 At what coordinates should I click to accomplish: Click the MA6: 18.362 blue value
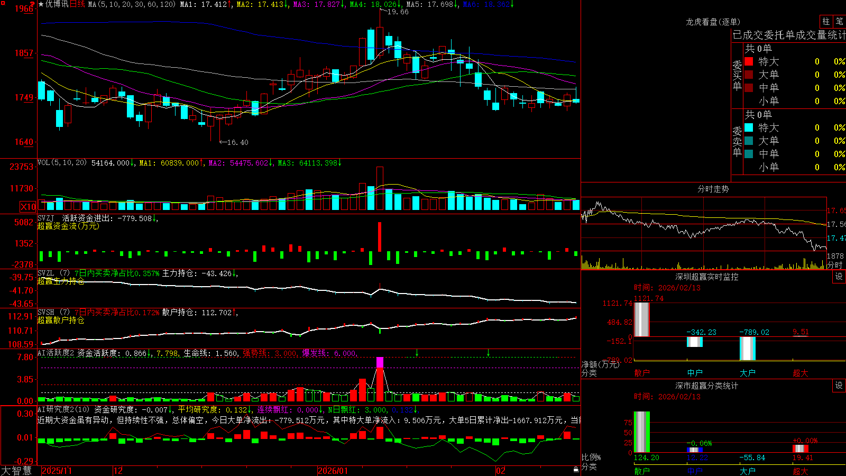click(486, 4)
